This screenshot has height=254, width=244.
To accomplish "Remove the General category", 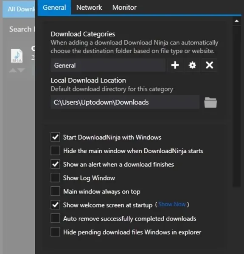I will click(x=209, y=65).
